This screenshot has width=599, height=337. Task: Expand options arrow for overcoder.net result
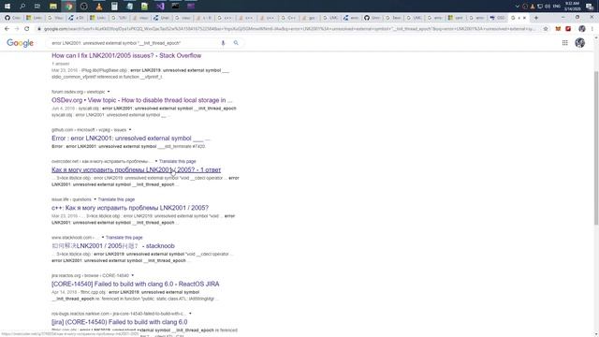pyautogui.click(x=156, y=161)
